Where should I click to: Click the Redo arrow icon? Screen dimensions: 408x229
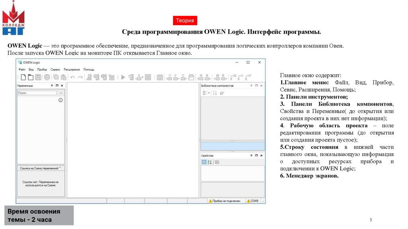click(80, 77)
